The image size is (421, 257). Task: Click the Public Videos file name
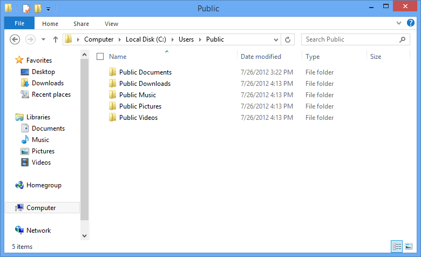click(x=138, y=118)
